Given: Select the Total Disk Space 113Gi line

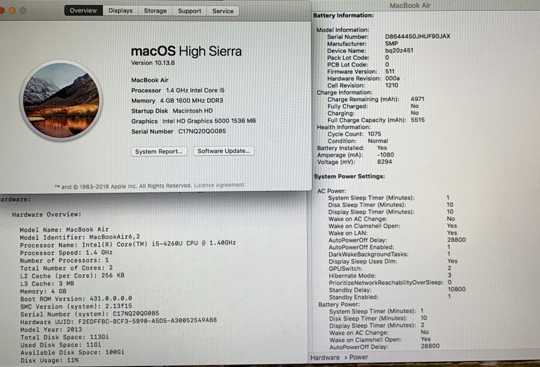Looking at the screenshot, I should point(65,337).
